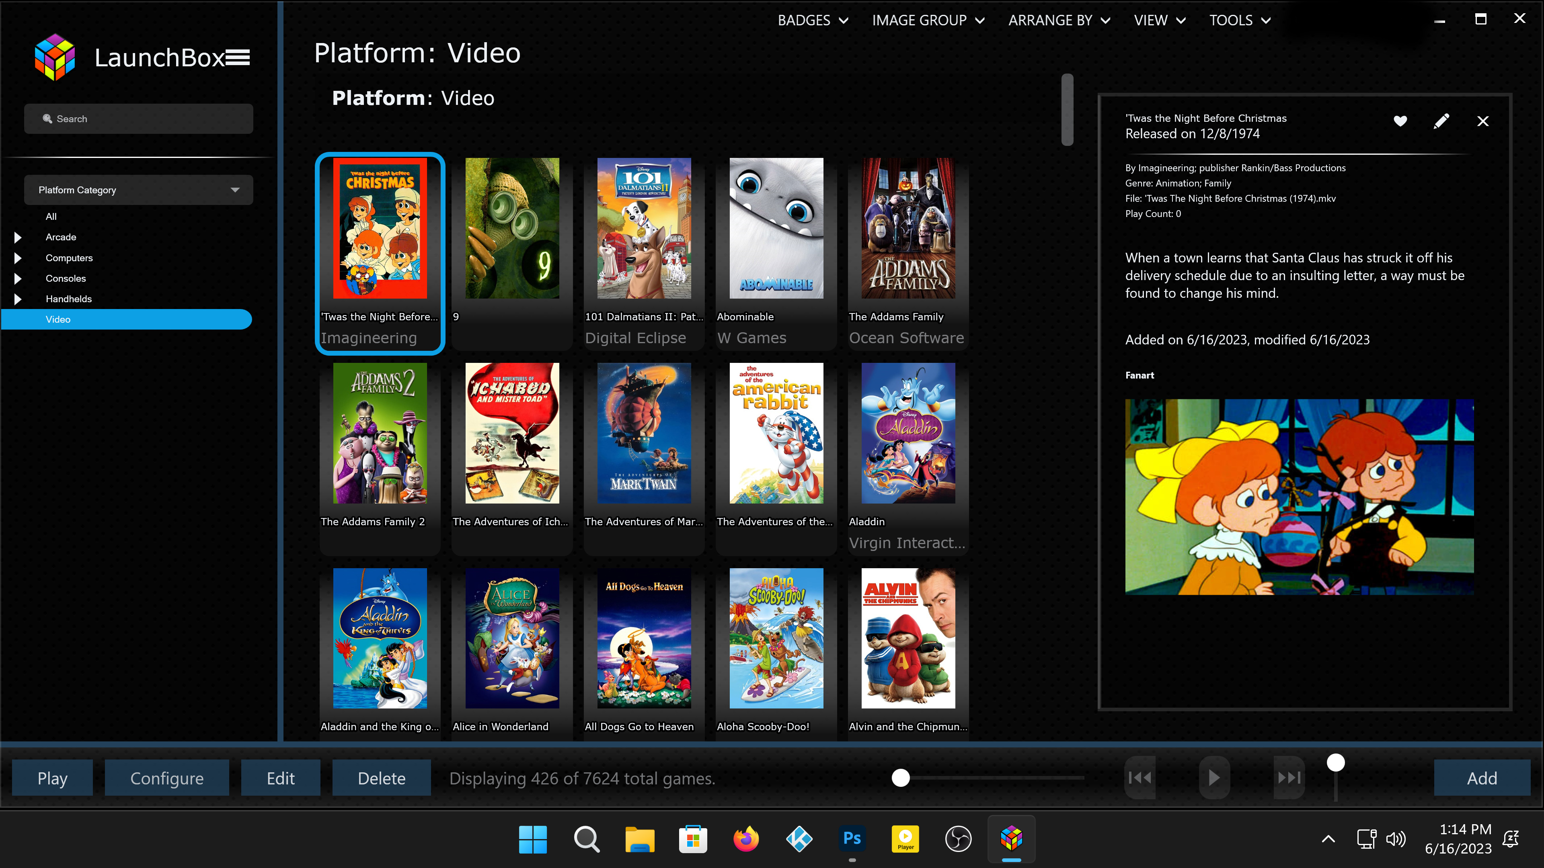
Task: Select All in the platform list
Action: 51,216
